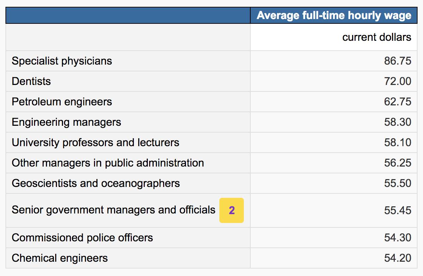The width and height of the screenshot is (423, 276).
Task: Select Commissioned police officers row label
Action: [x=82, y=238]
